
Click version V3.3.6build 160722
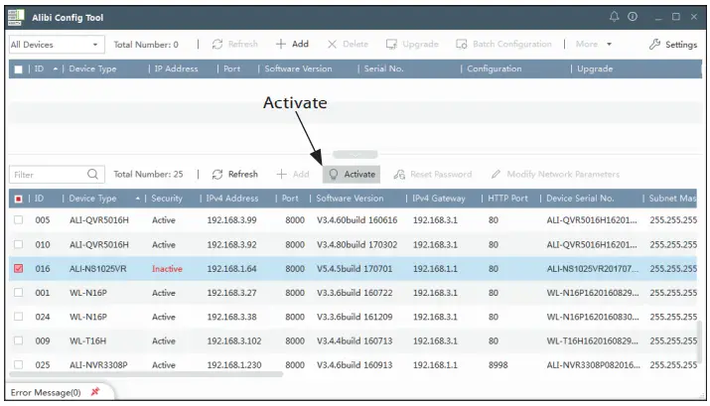tap(355, 293)
